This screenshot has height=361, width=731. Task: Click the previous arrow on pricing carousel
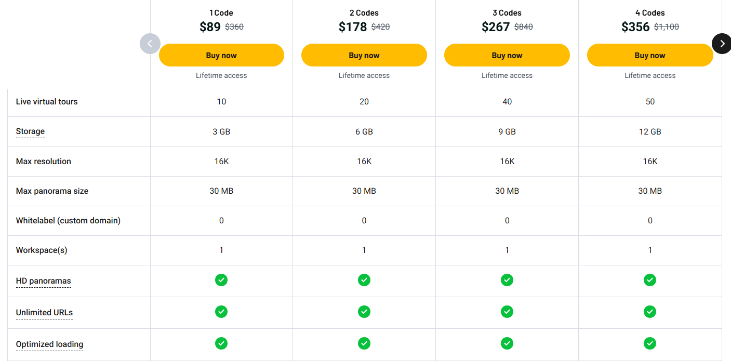(150, 44)
